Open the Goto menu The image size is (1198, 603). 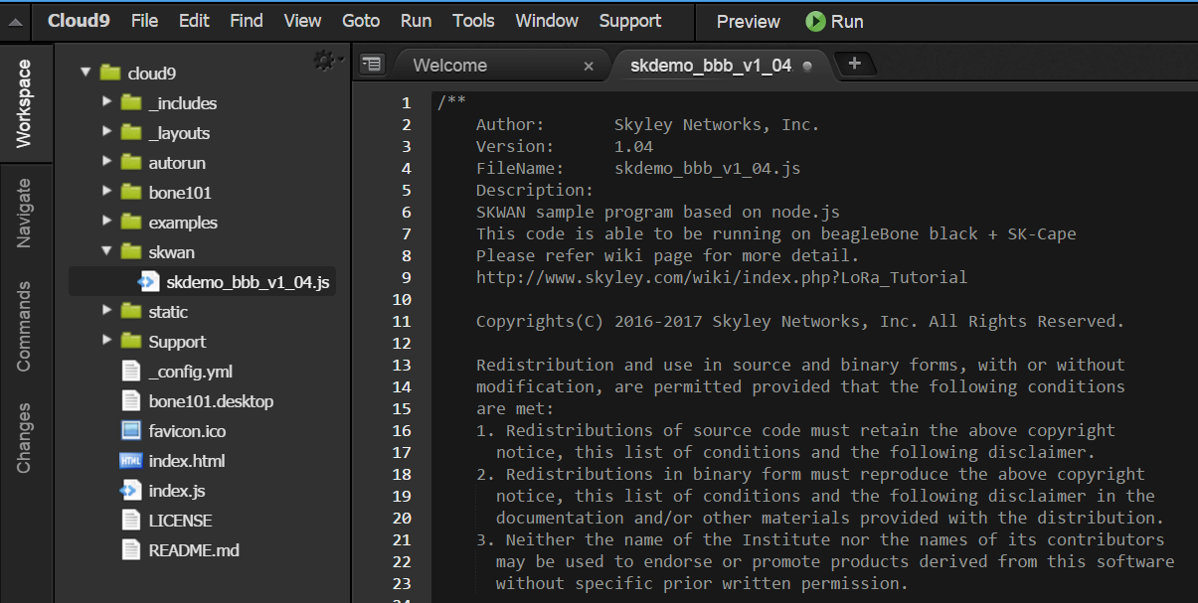click(361, 21)
